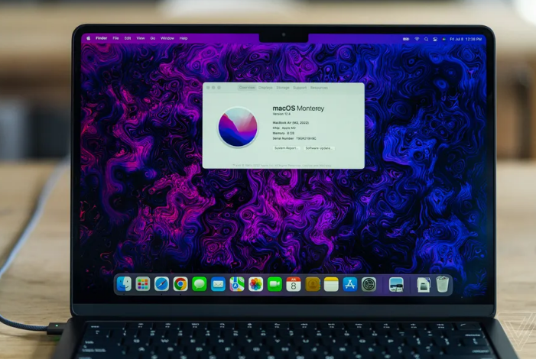This screenshot has height=359, width=536.
Task: Open Mail app in the Dock
Action: pyautogui.click(x=218, y=284)
